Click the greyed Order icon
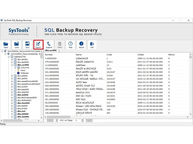This screenshot has height=144, width=193. 60,45
